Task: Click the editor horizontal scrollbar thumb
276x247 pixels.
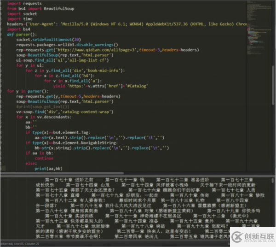Action: tap(62, 173)
